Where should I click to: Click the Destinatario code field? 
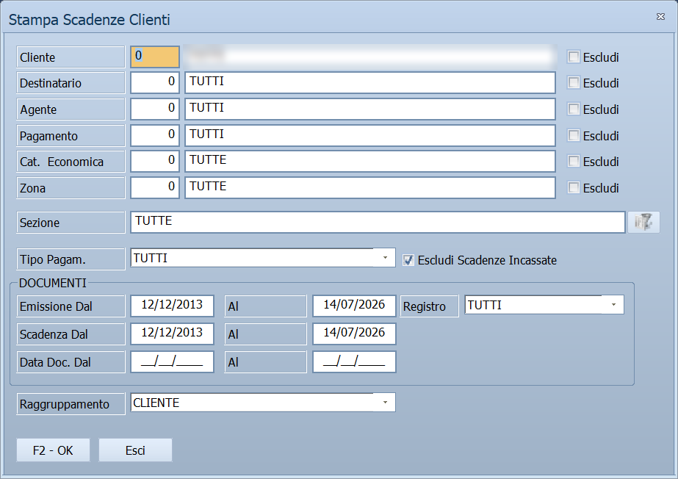(x=155, y=82)
